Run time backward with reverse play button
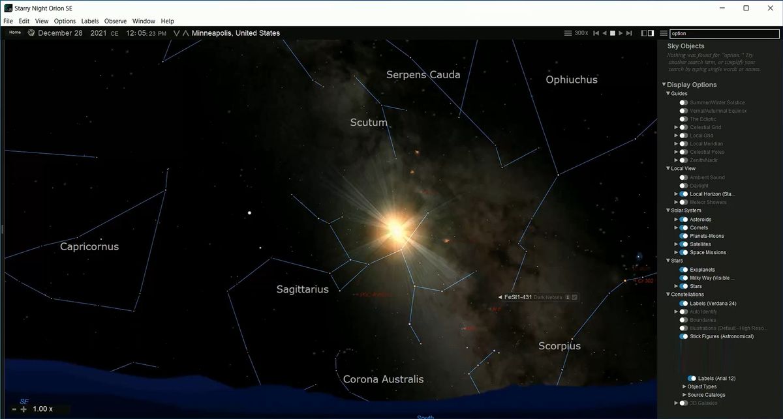783x419 pixels. click(604, 33)
